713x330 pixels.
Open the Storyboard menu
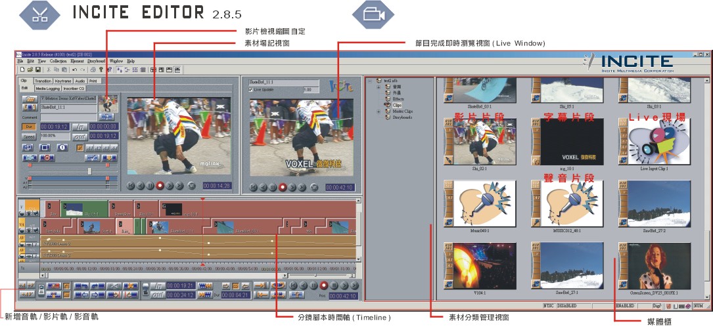click(96, 61)
